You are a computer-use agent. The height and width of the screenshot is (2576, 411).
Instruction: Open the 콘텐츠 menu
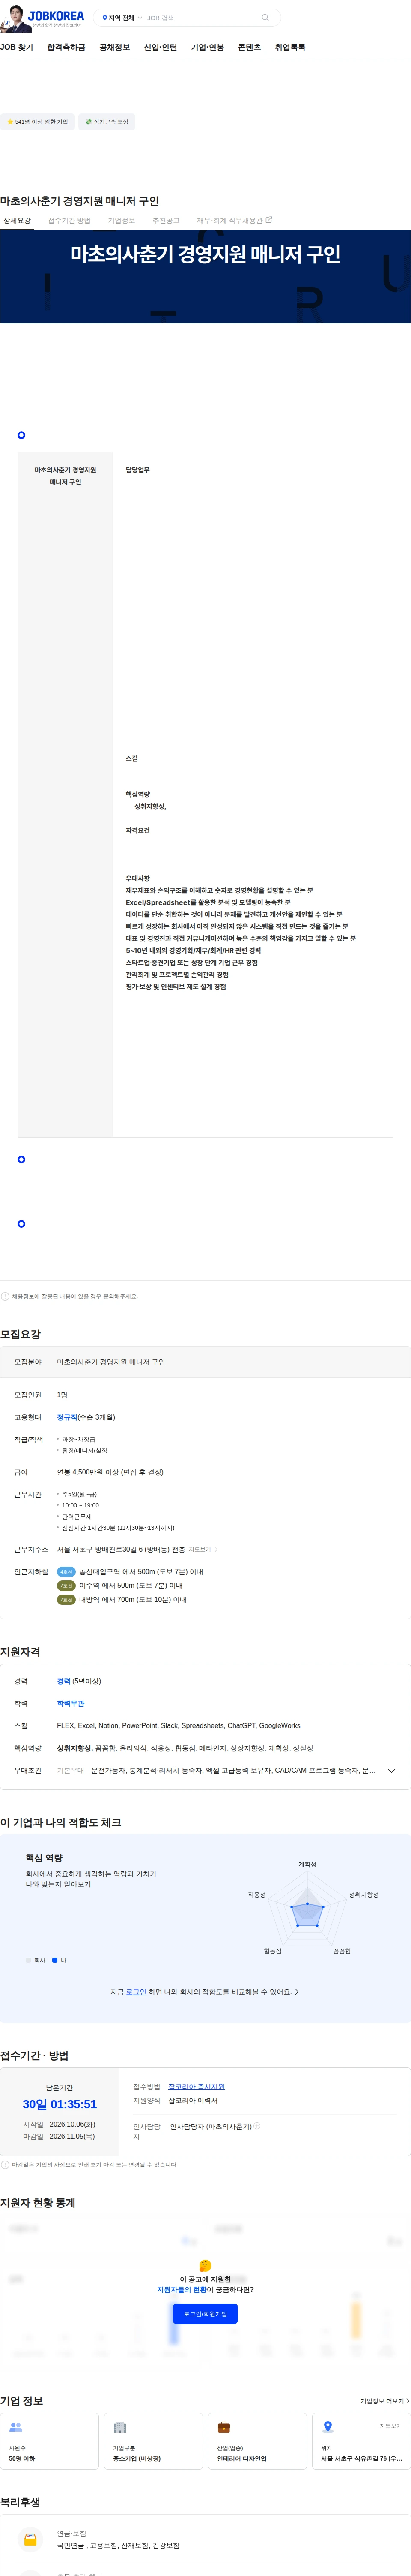(250, 47)
